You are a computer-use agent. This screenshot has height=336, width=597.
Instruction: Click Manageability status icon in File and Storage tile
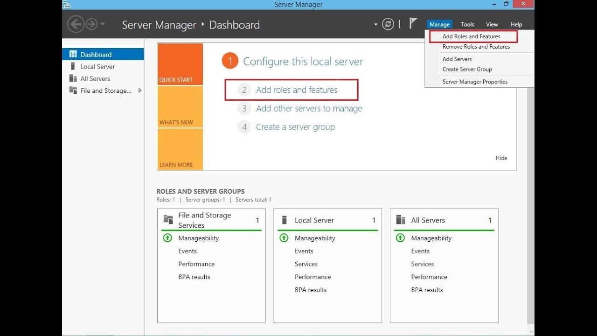tap(168, 238)
